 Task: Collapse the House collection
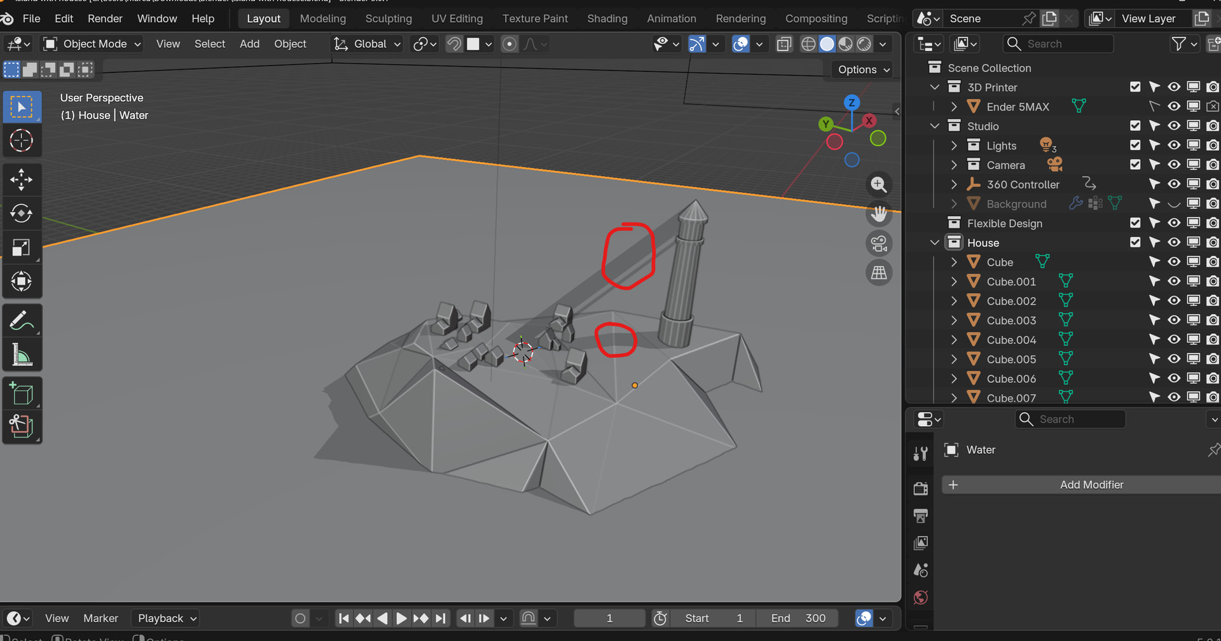(x=934, y=242)
